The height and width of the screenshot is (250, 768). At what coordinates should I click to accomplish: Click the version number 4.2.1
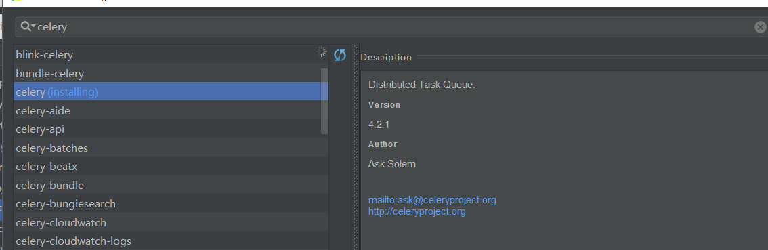[x=379, y=125]
